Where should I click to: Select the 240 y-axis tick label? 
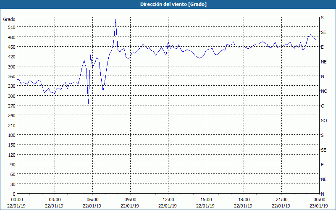click(x=12, y=115)
